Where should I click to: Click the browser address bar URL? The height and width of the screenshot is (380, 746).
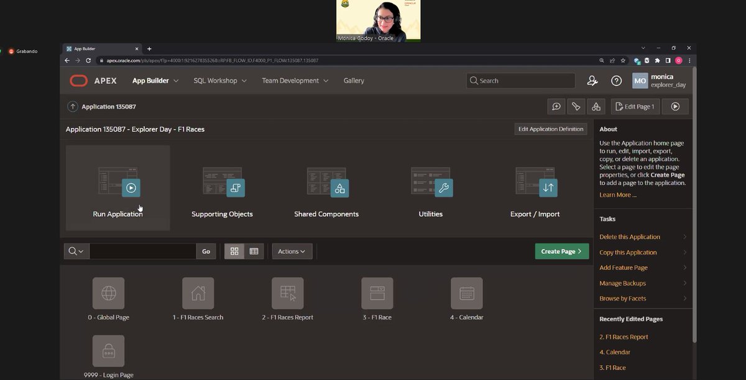(213, 60)
